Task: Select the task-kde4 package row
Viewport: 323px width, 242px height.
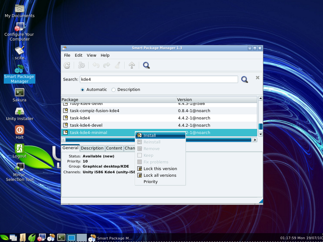Action: click(159, 118)
